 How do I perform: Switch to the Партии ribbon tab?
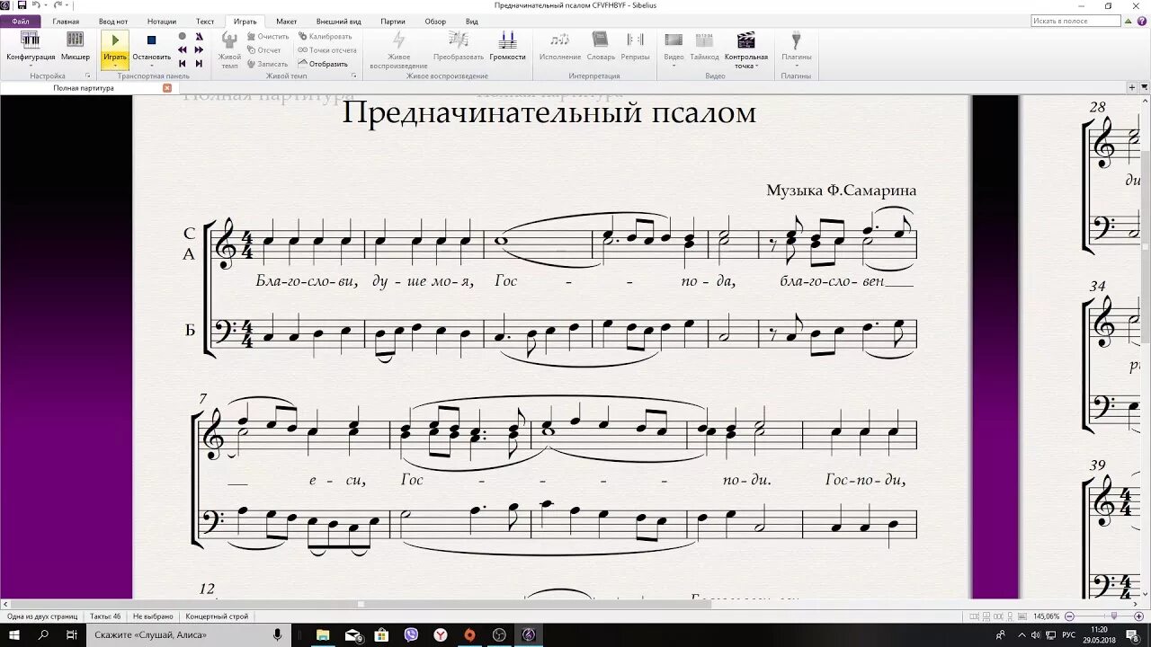click(x=393, y=21)
